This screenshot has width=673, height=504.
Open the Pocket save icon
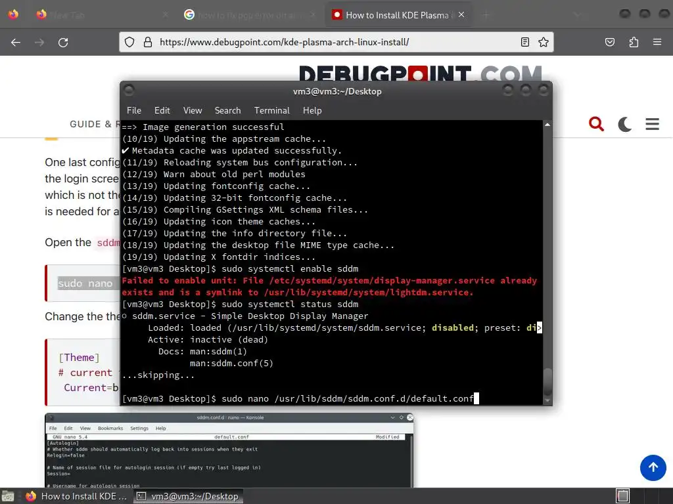[609, 42]
